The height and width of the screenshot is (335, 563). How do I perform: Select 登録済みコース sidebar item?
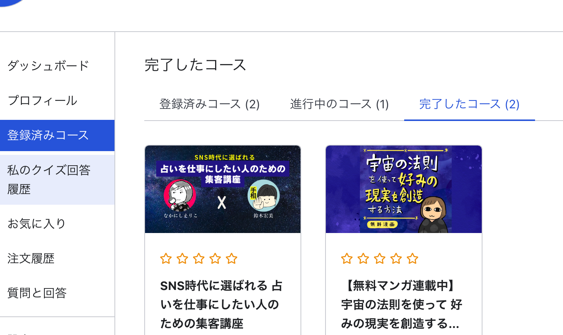click(57, 135)
